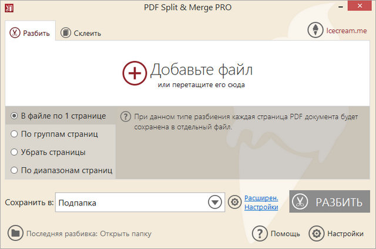
Task: Open Настройки gear icon at bottom right
Action: [x=317, y=233]
